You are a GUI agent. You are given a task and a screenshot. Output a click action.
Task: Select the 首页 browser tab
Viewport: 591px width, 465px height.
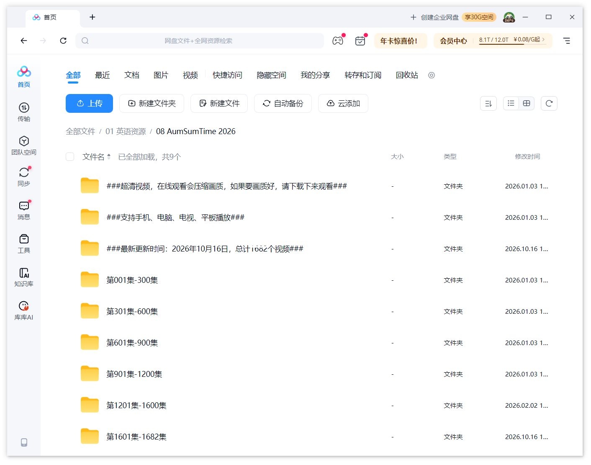[x=52, y=18]
